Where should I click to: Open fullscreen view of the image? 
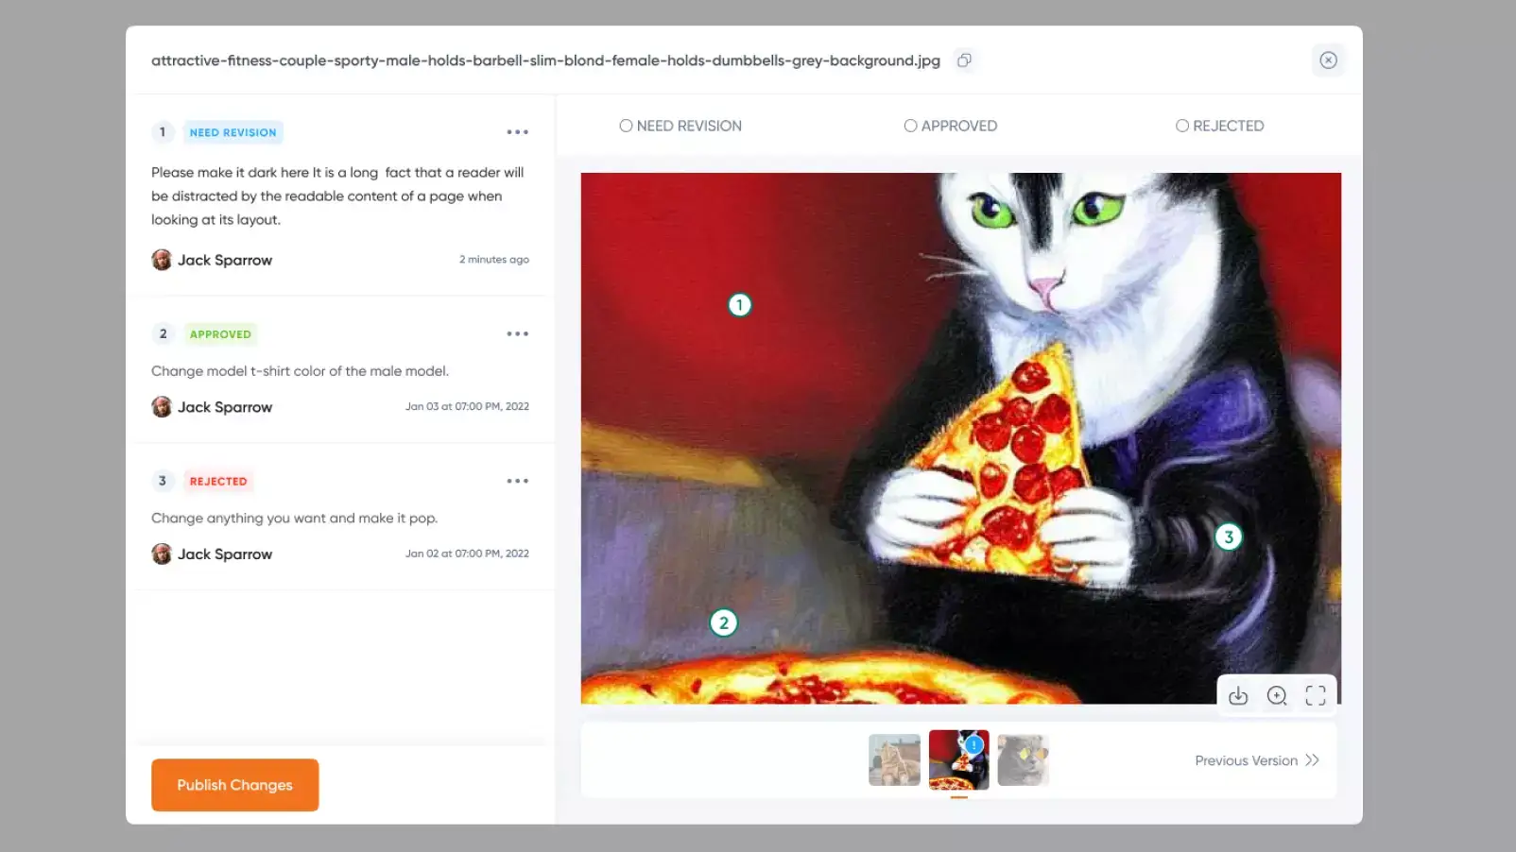pyautogui.click(x=1316, y=696)
